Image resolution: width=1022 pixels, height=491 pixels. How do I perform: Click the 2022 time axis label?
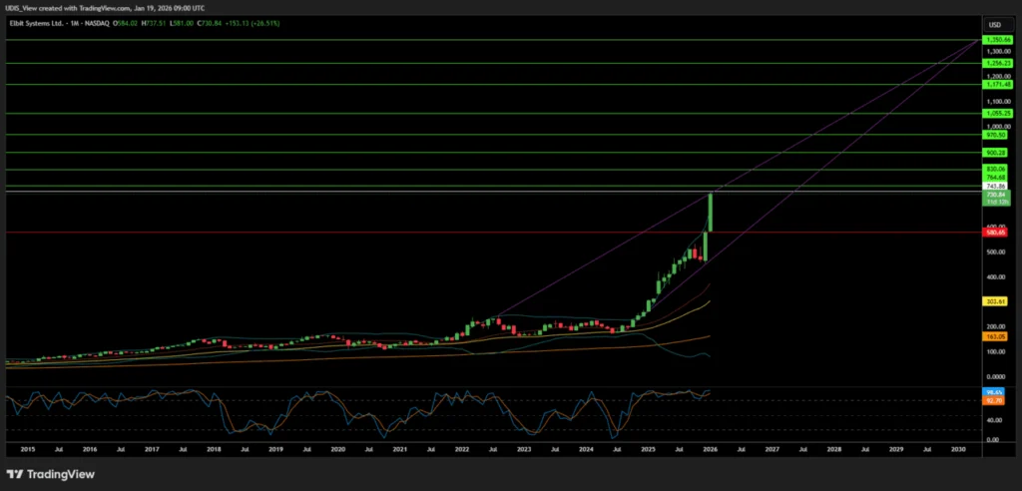pos(462,449)
